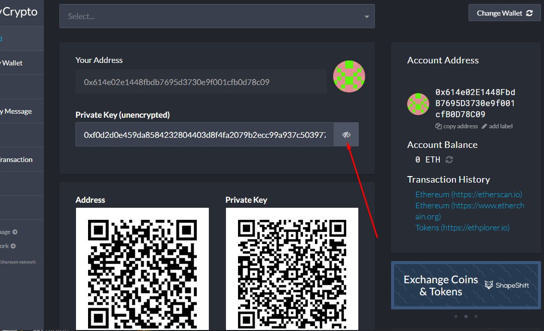Click the Exchange Coins & Tokens ShapeShift banner
Viewport: 544px width, 331px height.
coord(466,285)
